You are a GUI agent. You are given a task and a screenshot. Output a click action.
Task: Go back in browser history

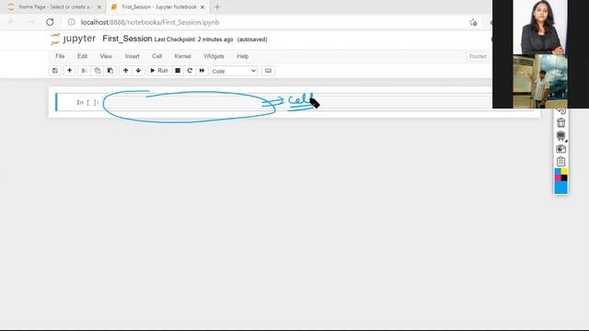(11, 22)
